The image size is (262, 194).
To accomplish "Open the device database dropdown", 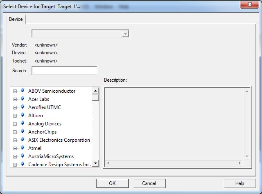I will tap(126, 33).
